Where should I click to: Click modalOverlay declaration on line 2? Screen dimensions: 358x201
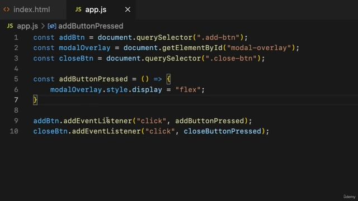84,48
